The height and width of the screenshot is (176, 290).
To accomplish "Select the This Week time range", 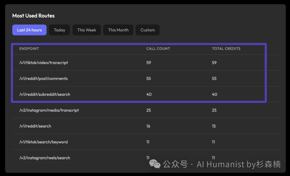I will pos(86,30).
